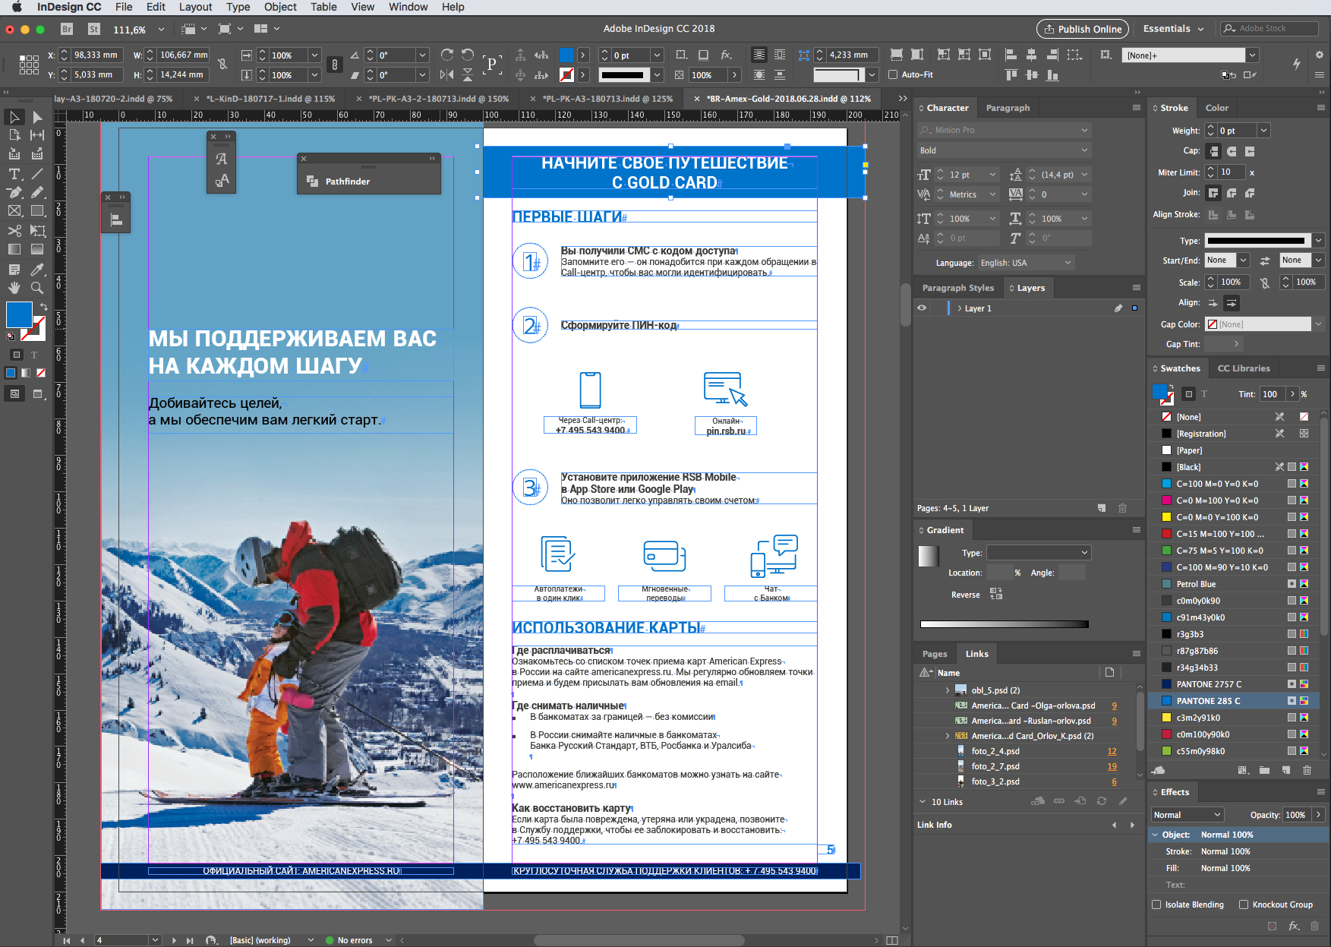Click the rotate 90° clockwise icon
Viewport: 1331px width, 947px height.
pyautogui.click(x=446, y=55)
